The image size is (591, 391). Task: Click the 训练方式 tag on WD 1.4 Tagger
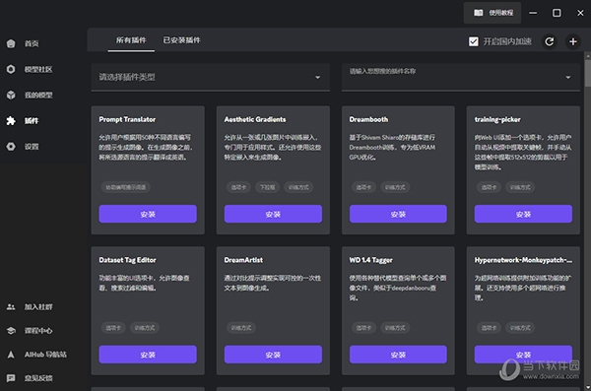pyautogui.click(x=395, y=328)
